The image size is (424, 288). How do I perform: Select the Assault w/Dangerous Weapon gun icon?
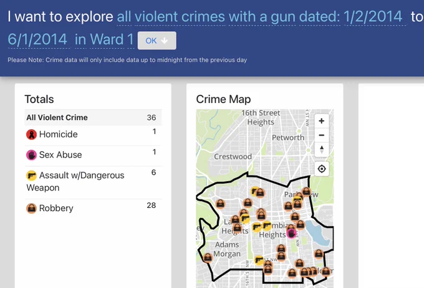[31, 176]
